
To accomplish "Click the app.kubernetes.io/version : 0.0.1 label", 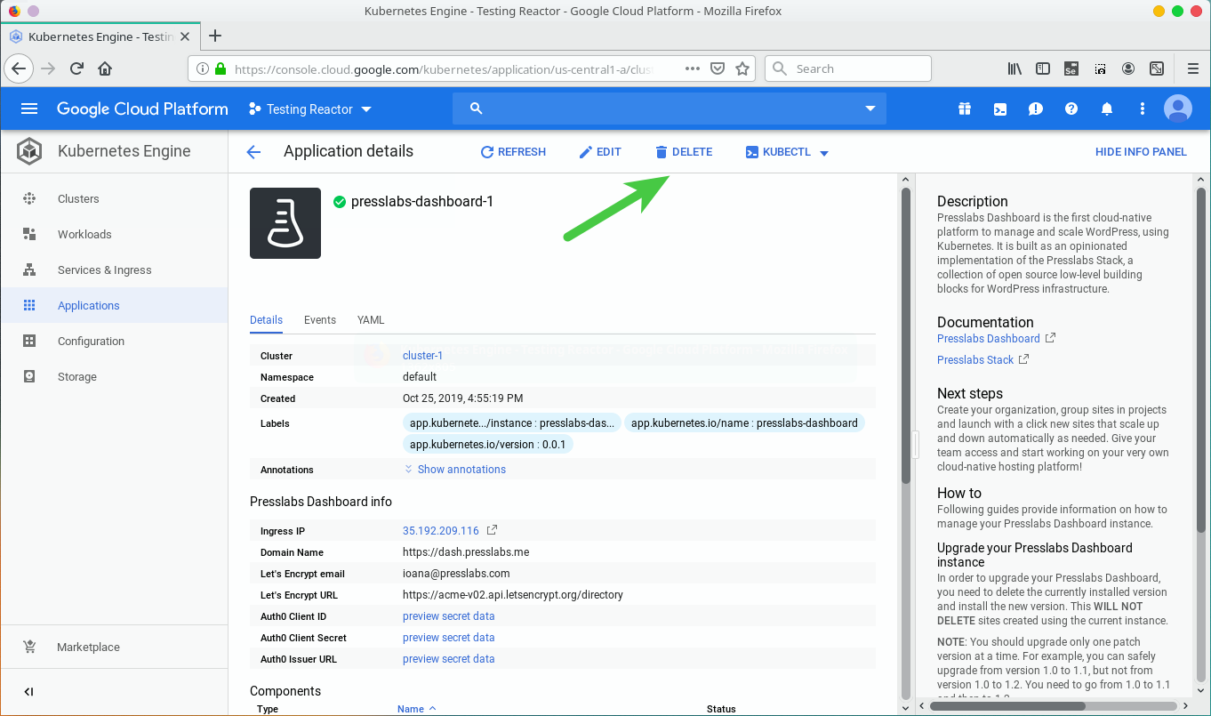I will [488, 445].
